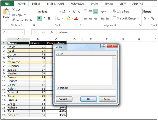Increase font size with the large A icon
This screenshot has width=158, height=120.
(74, 12)
